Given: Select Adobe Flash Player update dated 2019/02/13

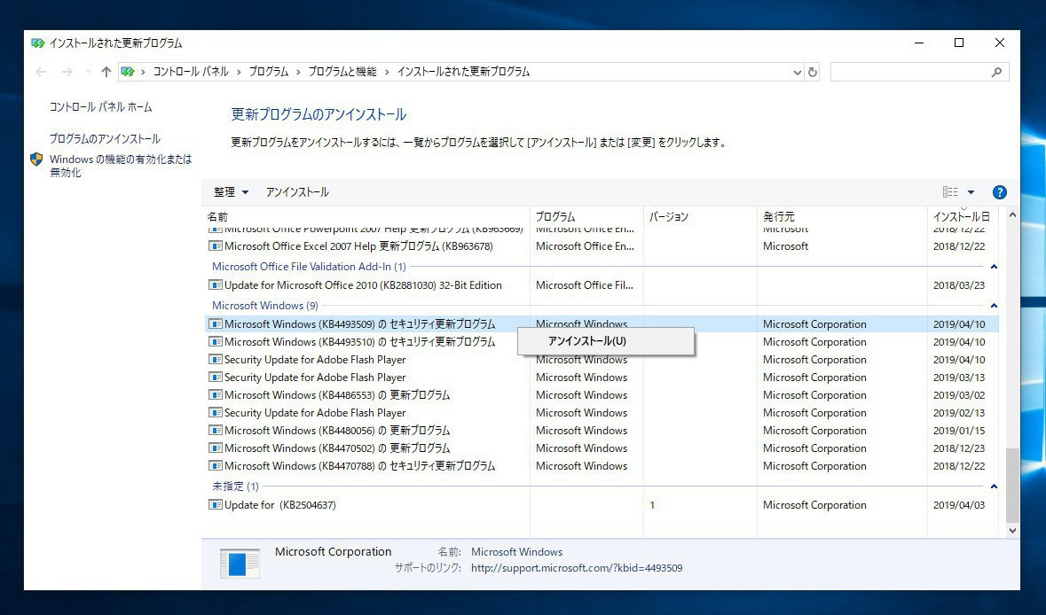Looking at the screenshot, I should [602, 413].
